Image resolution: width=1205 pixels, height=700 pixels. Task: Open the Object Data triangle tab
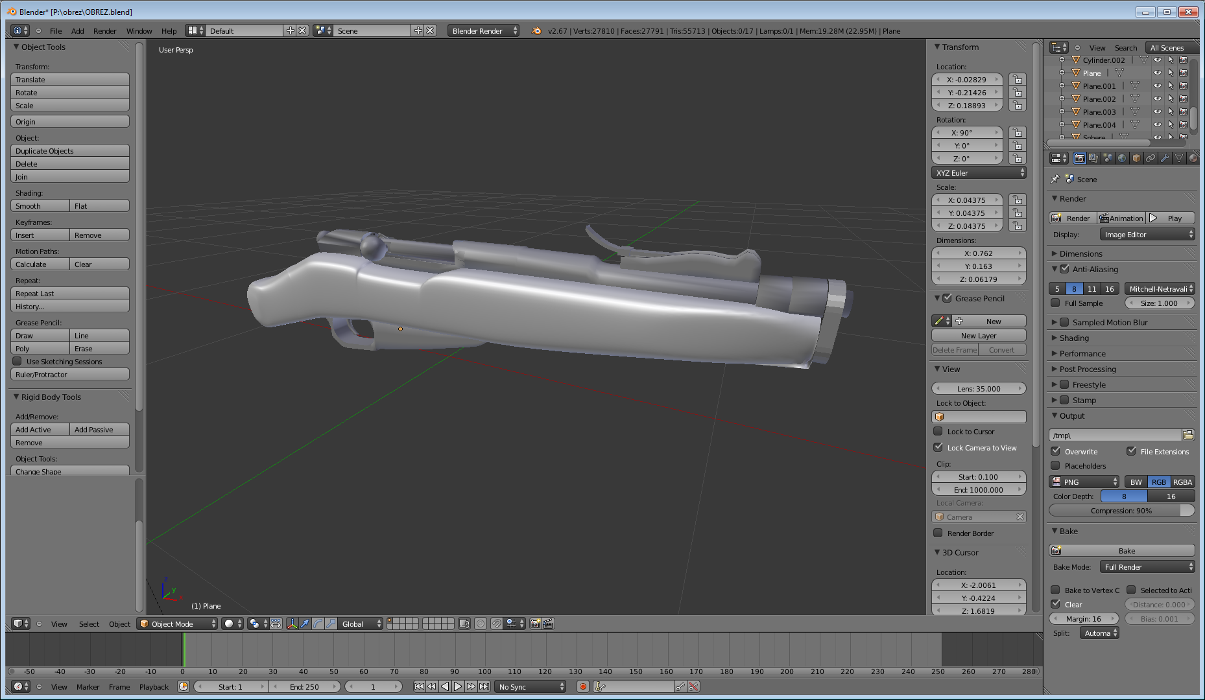(1179, 158)
